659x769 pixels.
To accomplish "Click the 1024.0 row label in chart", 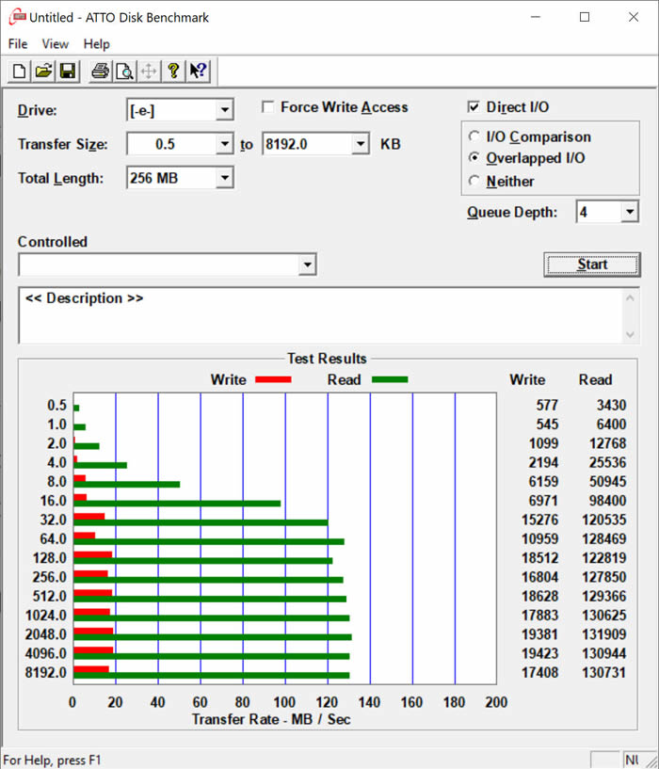I will coord(45,615).
